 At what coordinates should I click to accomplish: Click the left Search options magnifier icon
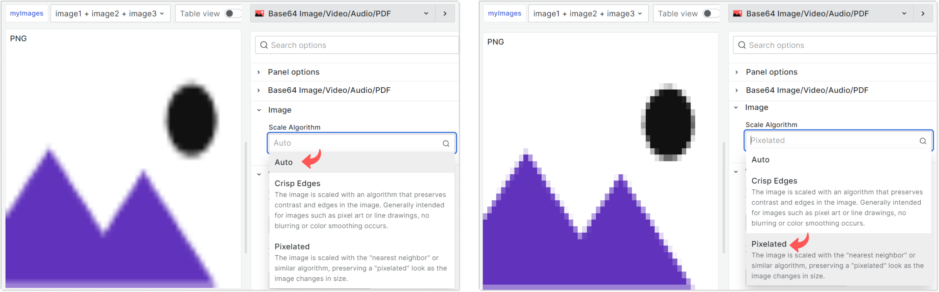264,45
